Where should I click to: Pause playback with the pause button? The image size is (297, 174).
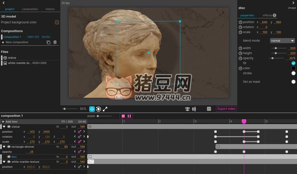(x=129, y=116)
